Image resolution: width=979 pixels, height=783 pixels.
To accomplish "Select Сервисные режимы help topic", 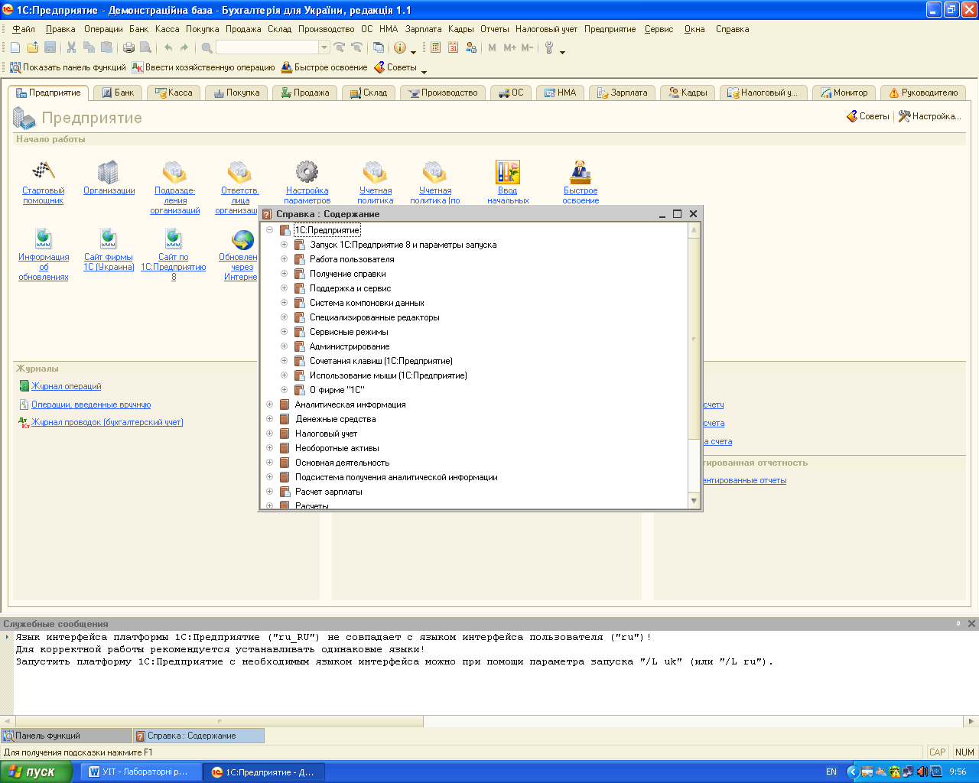I will [x=349, y=332].
